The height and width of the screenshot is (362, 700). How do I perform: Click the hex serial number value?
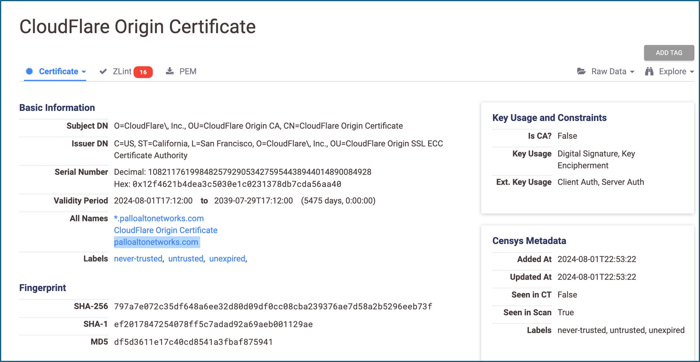tap(237, 184)
